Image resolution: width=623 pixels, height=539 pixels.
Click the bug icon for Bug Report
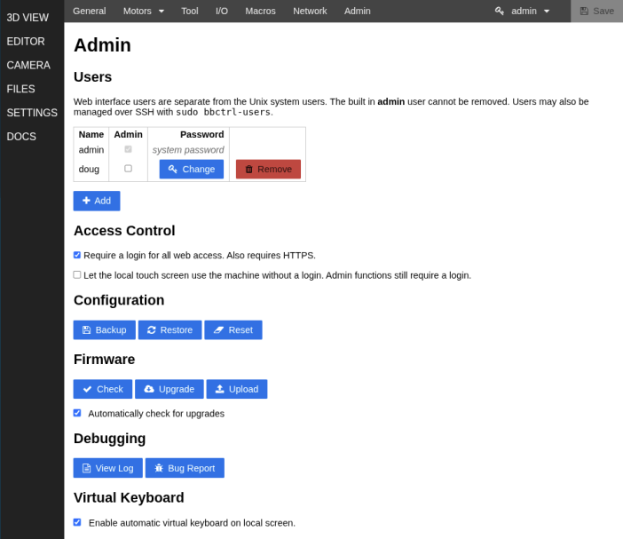coord(159,468)
